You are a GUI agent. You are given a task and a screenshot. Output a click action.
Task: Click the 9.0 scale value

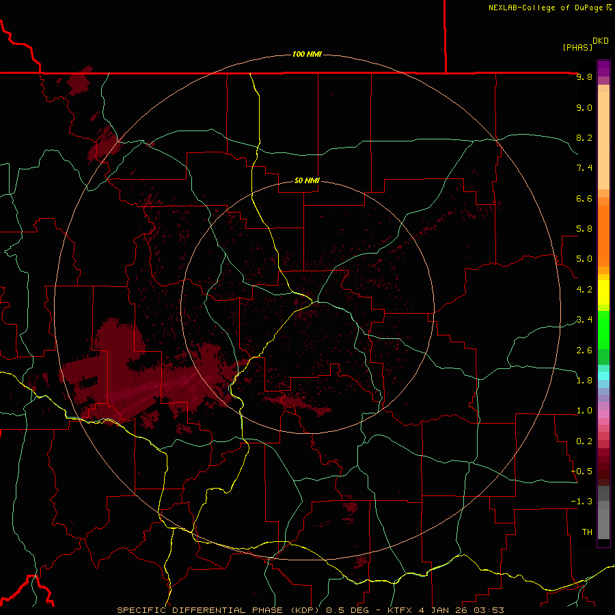tap(584, 107)
